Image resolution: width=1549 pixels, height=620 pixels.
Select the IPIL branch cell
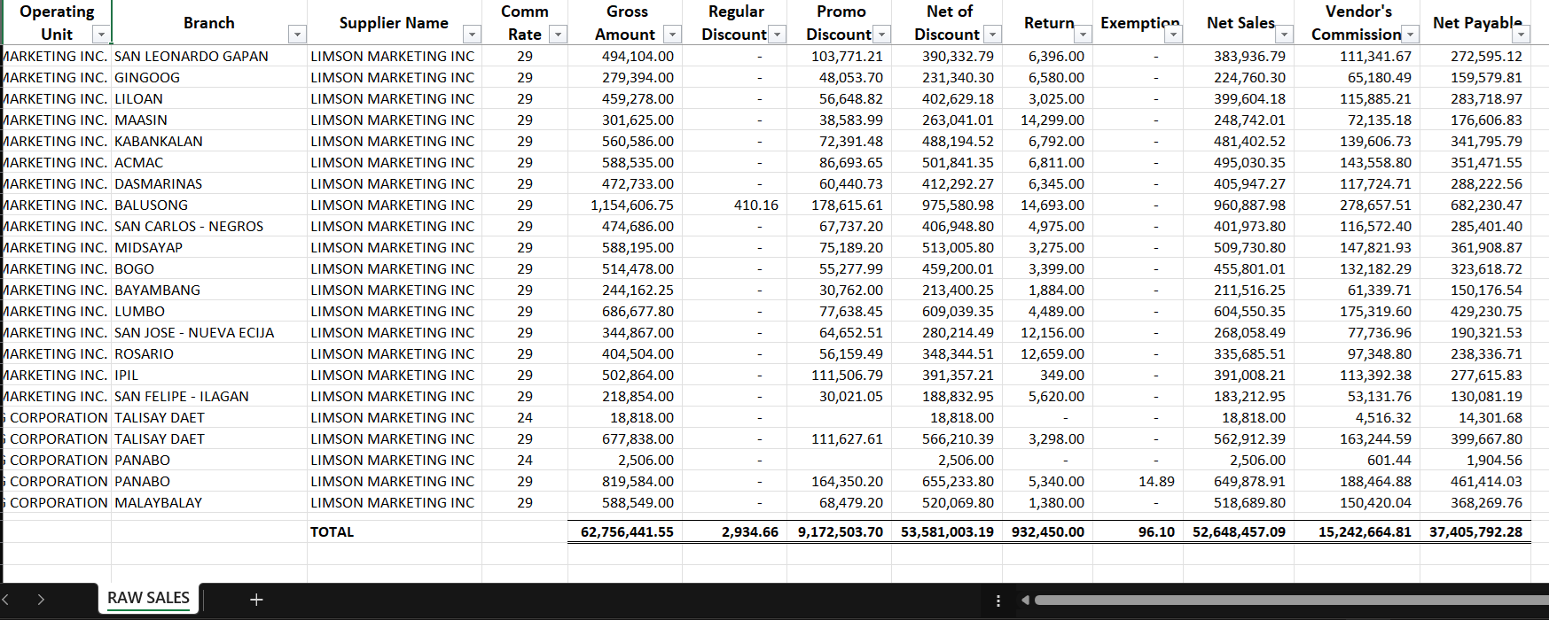point(209,375)
